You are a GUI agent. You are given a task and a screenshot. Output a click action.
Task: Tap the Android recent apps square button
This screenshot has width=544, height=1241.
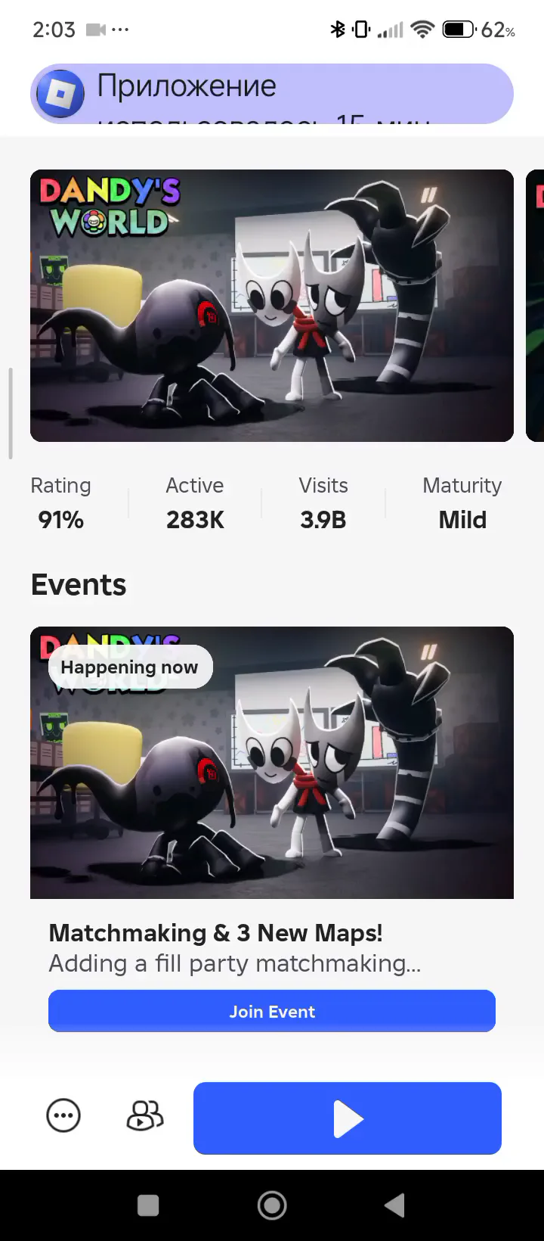148,1205
